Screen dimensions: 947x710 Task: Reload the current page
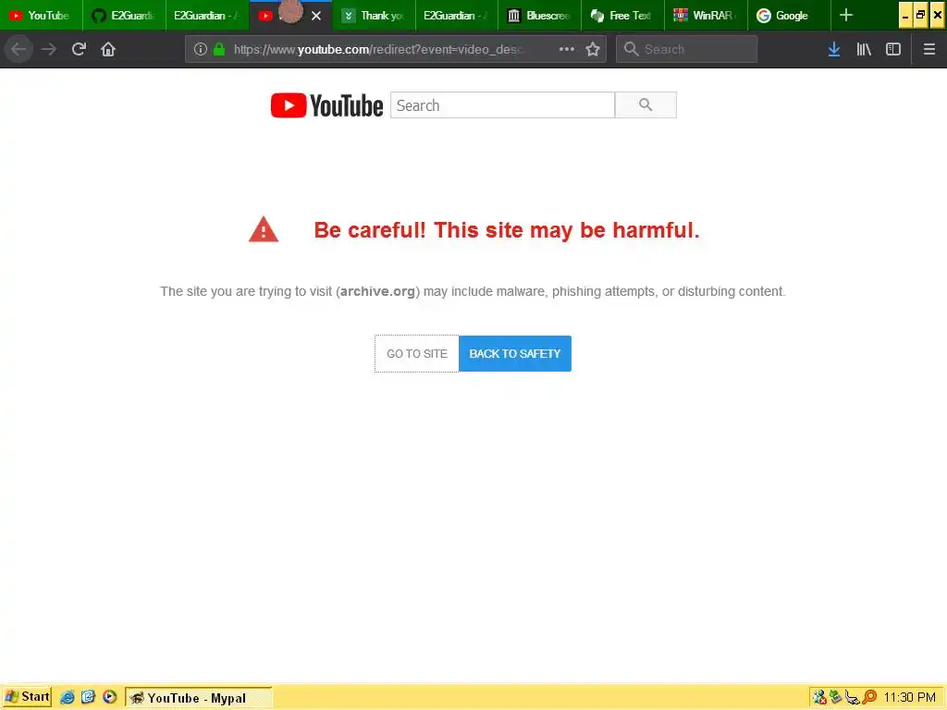click(79, 49)
